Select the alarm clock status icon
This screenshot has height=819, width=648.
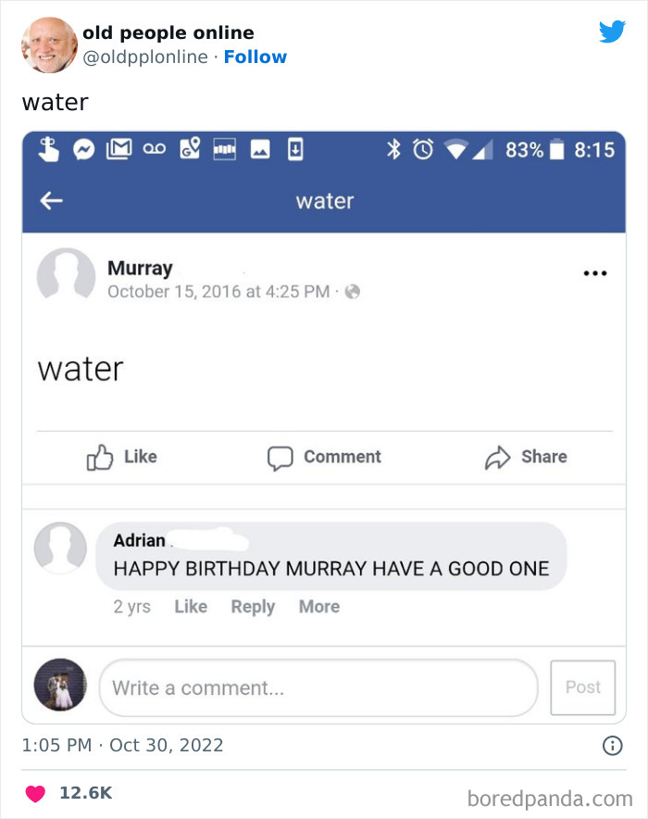[423, 149]
